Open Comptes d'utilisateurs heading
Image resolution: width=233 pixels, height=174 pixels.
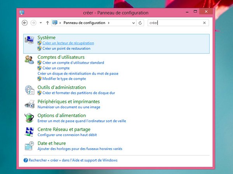61,57
